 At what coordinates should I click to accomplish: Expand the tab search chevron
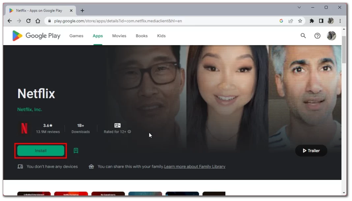tap(299, 7)
